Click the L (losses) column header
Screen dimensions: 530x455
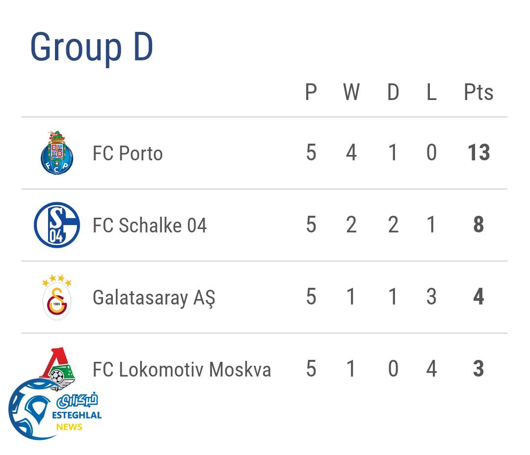pyautogui.click(x=431, y=92)
